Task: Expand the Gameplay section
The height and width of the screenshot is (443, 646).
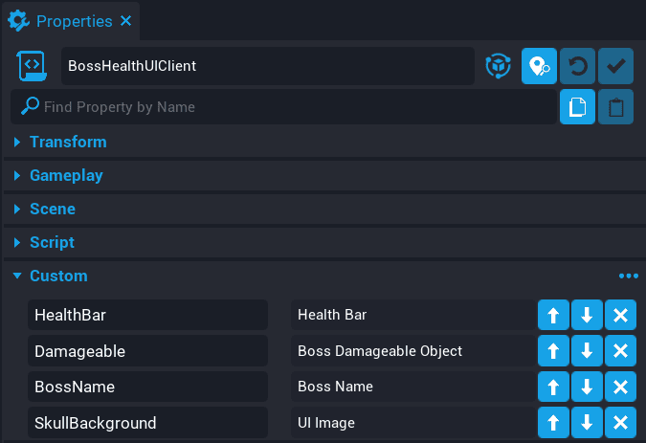Action: pyautogui.click(x=66, y=175)
